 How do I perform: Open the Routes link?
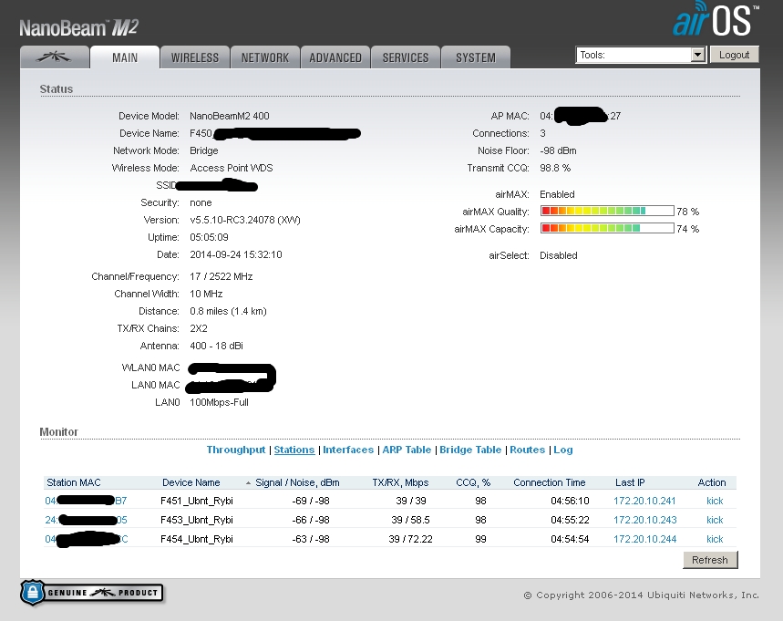point(527,450)
